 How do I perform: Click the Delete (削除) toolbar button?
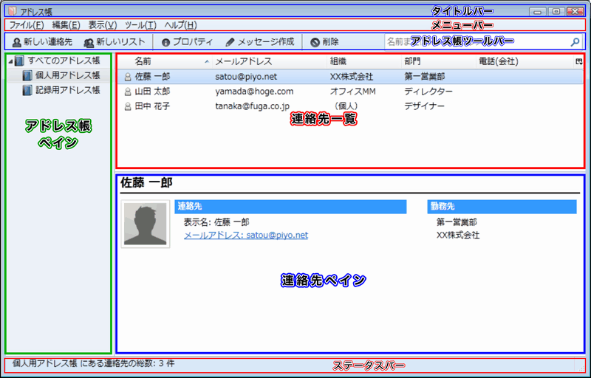(x=324, y=42)
